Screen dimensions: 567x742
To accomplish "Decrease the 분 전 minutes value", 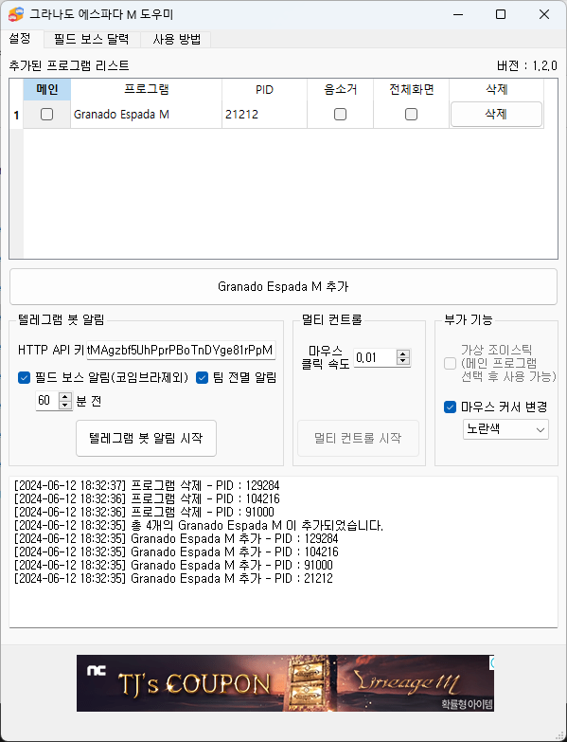I will click(65, 405).
